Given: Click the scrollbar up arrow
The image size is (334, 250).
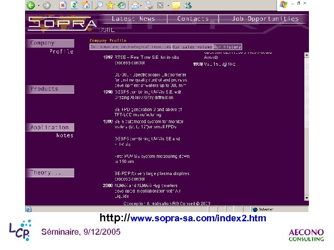Looking at the screenshot, I should tap(307, 55).
